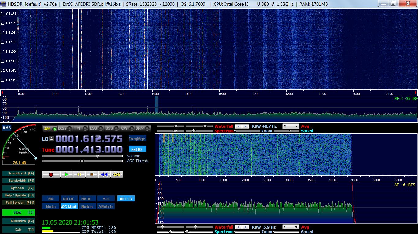Toggle the AGC Med setting
The image size is (418, 234).
coord(69,207)
